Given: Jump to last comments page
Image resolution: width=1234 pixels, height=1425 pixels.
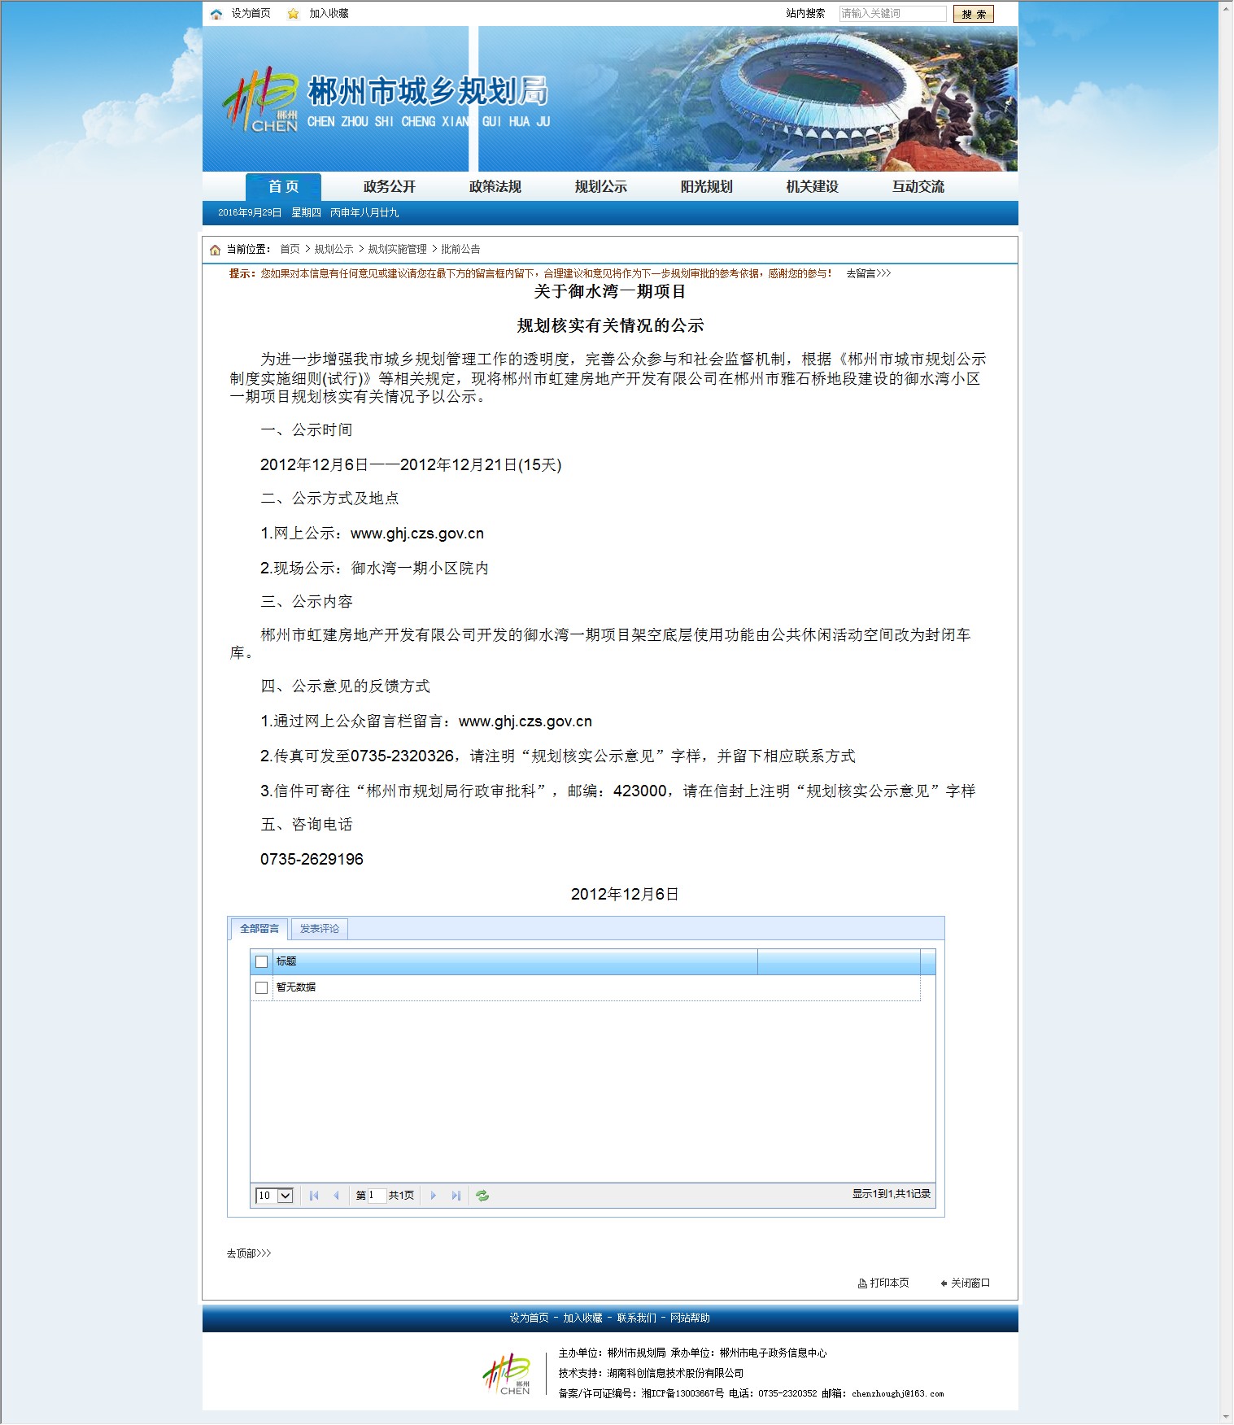Looking at the screenshot, I should point(456,1196).
